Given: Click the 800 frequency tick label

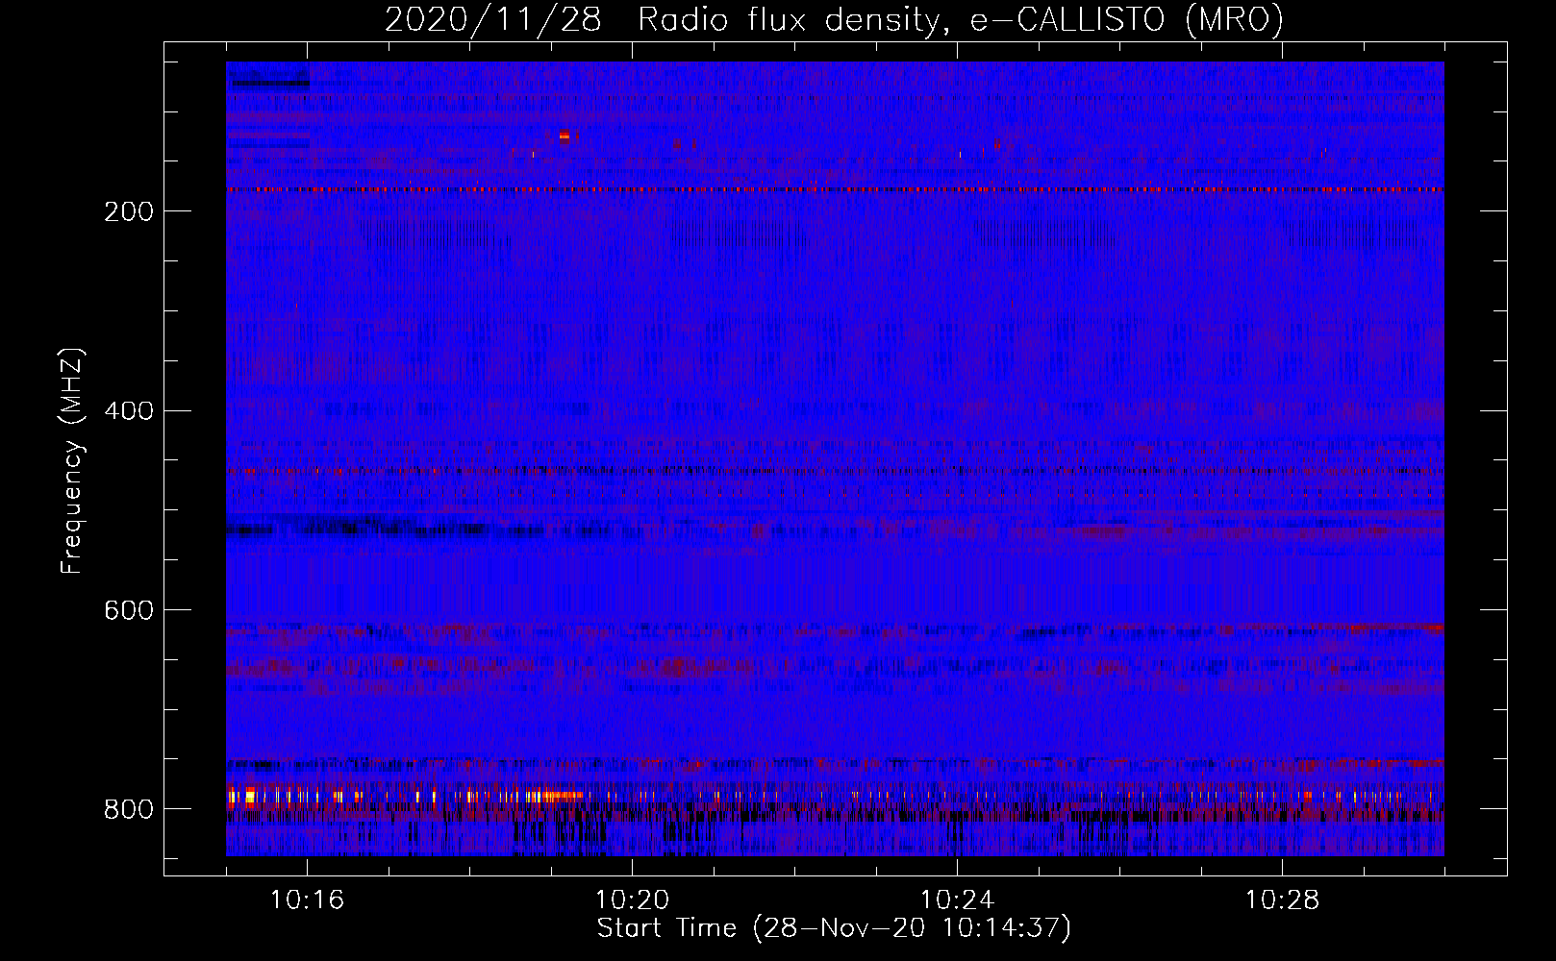Looking at the screenshot, I should coord(129,809).
